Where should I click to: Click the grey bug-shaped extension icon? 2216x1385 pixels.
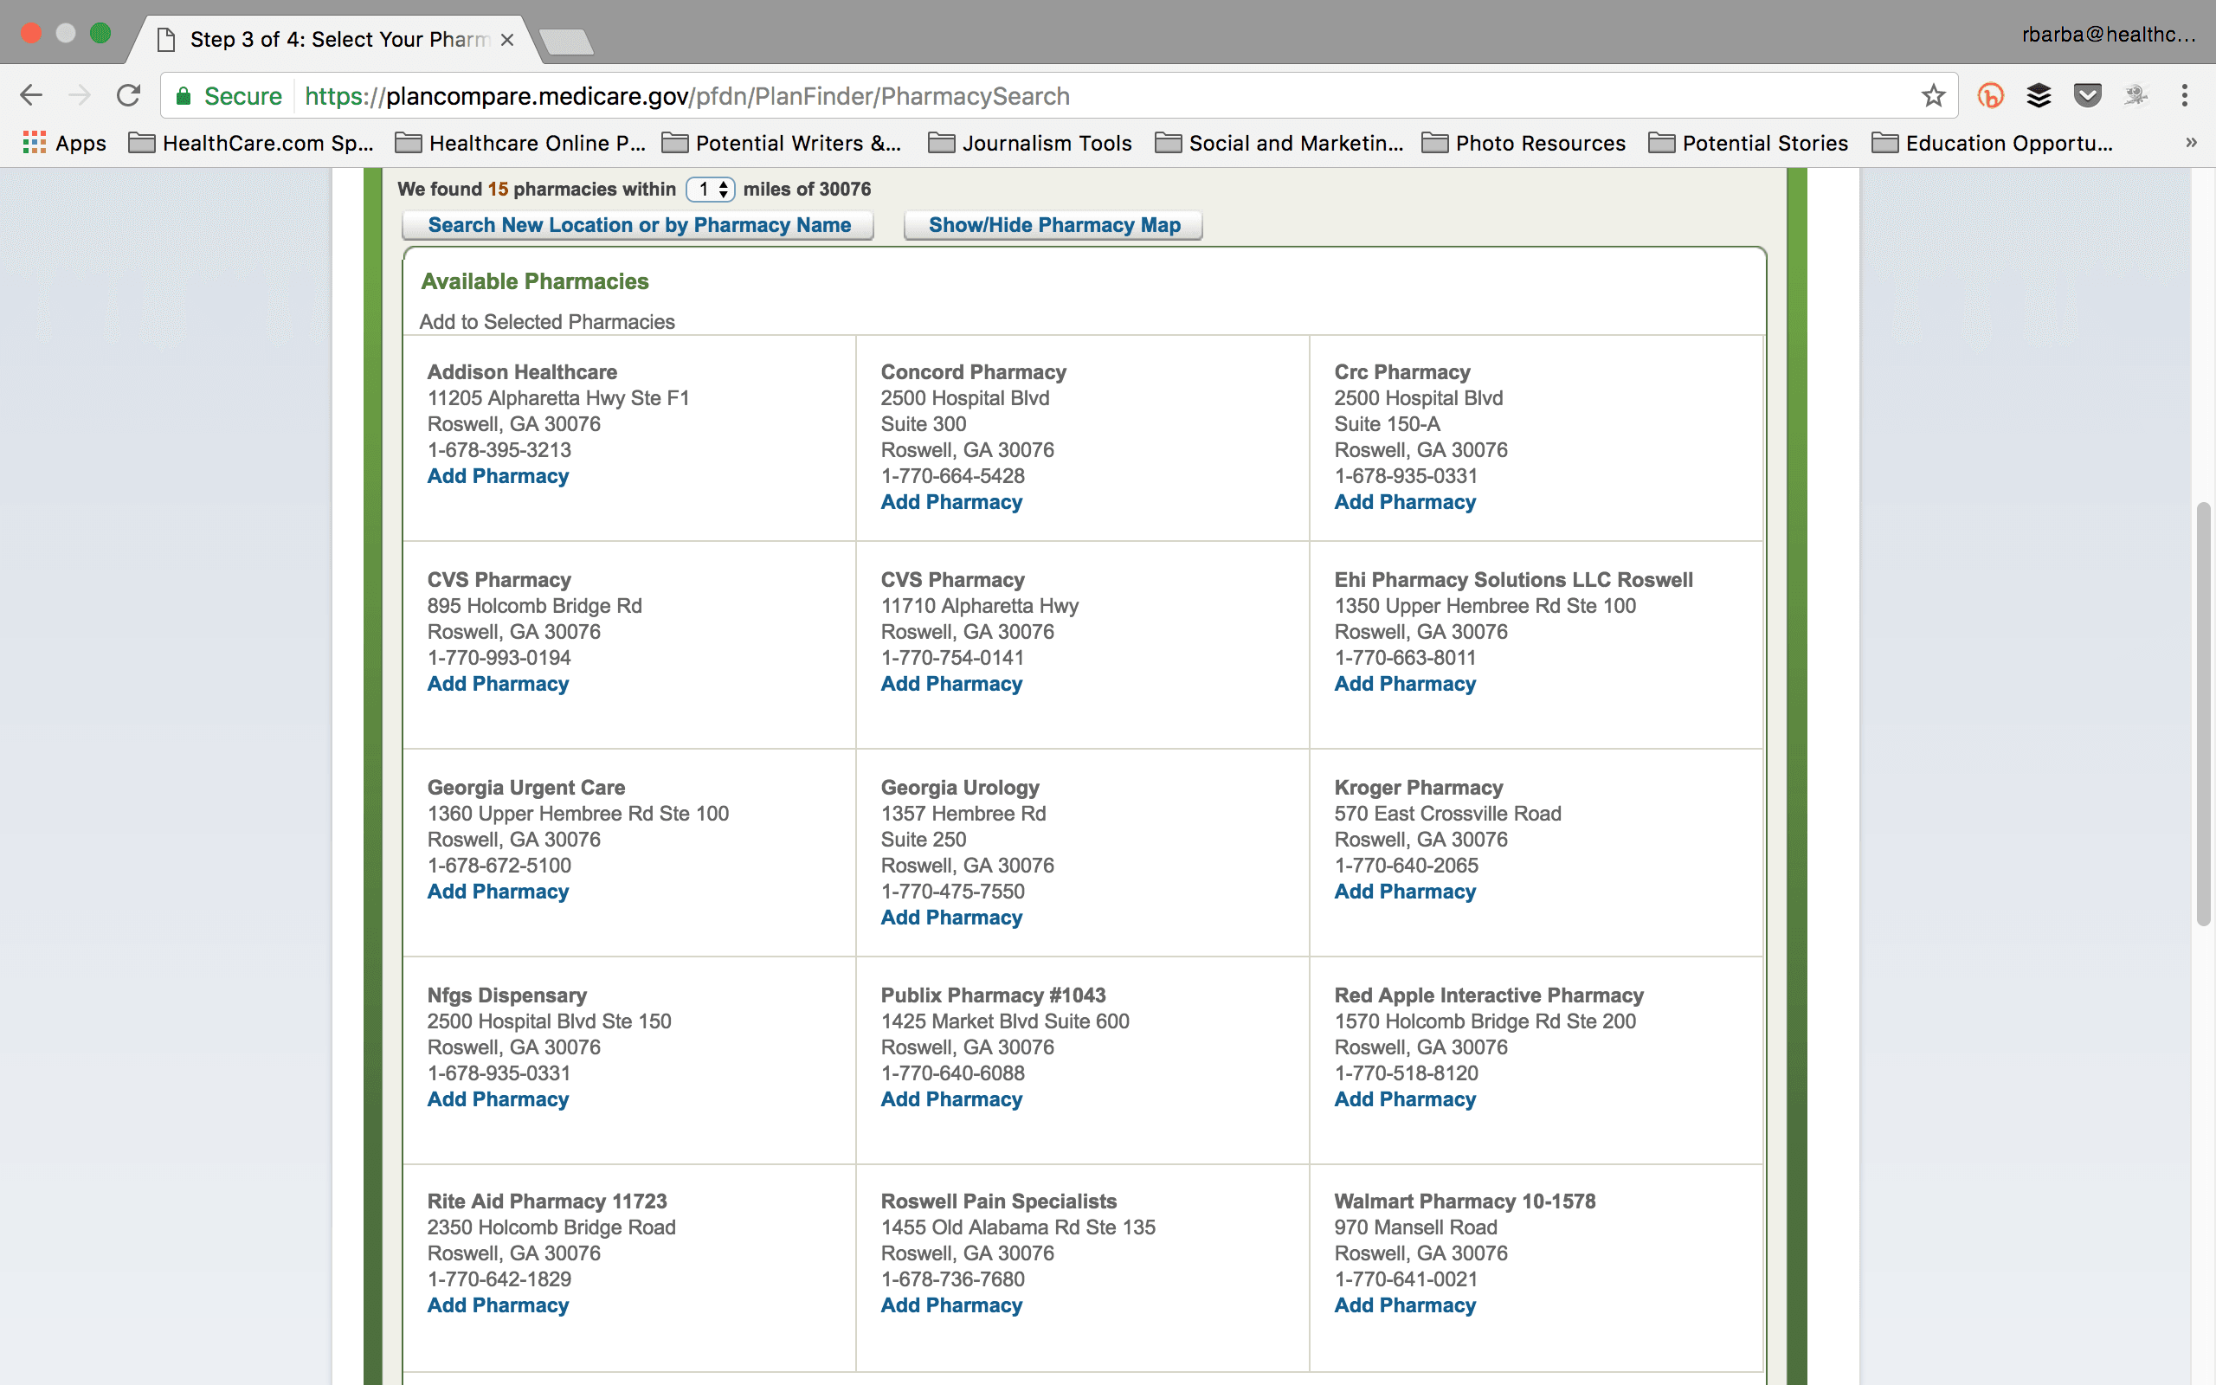click(x=2136, y=95)
